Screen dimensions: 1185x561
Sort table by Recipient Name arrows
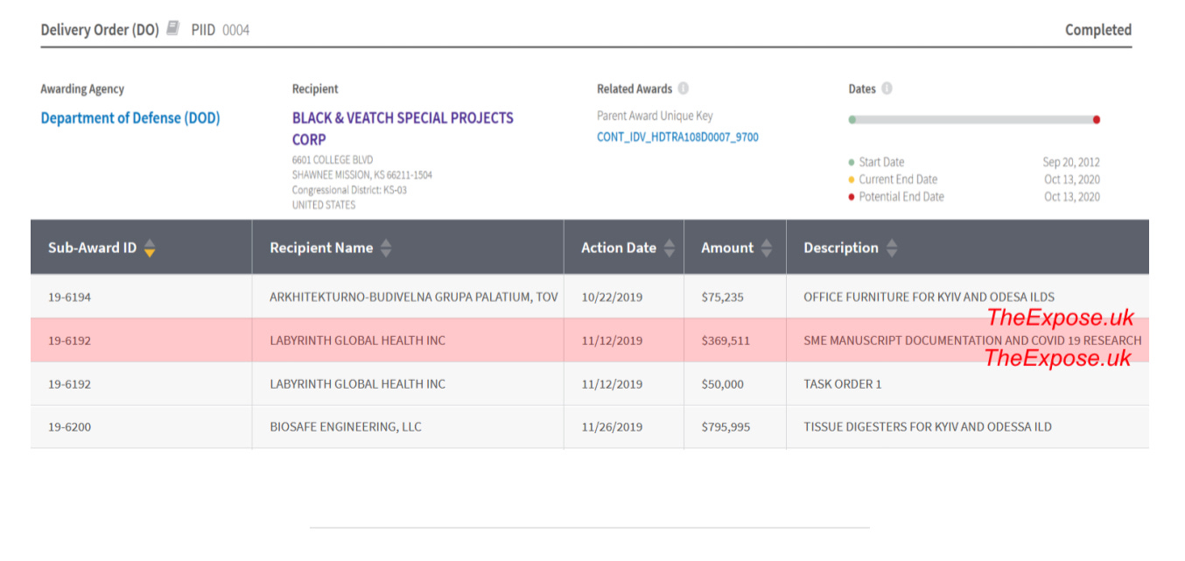[386, 248]
